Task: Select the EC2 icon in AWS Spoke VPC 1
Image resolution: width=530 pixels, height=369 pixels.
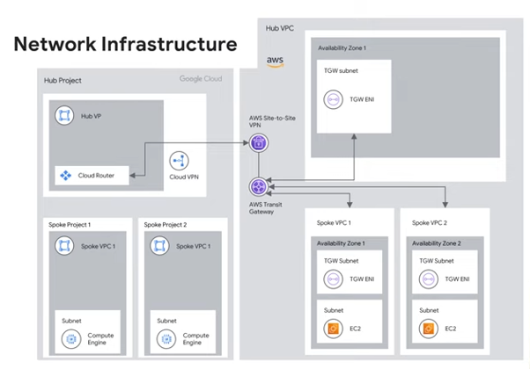Action: point(333,329)
